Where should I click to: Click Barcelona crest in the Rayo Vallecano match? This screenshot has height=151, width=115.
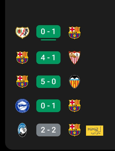point(75,33)
